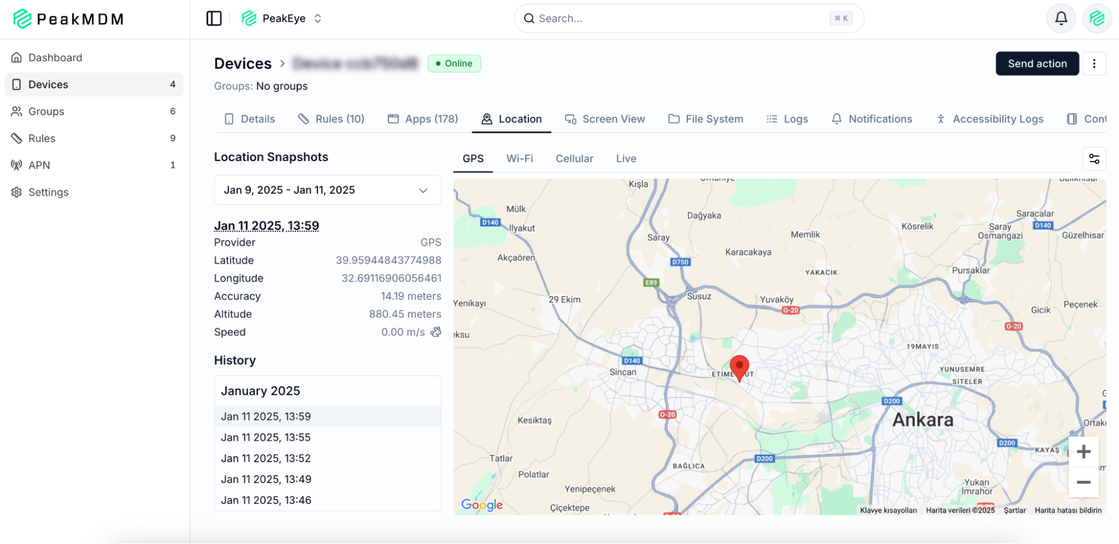Zoom out on the map

[1083, 482]
